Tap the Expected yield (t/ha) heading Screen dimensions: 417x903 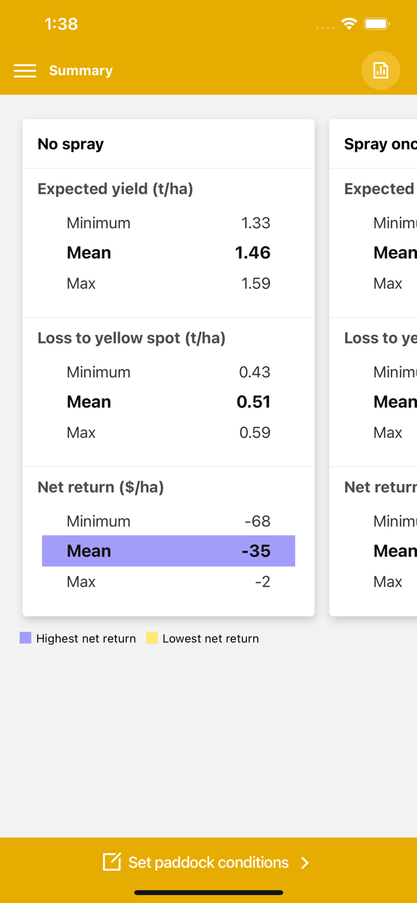click(x=115, y=189)
